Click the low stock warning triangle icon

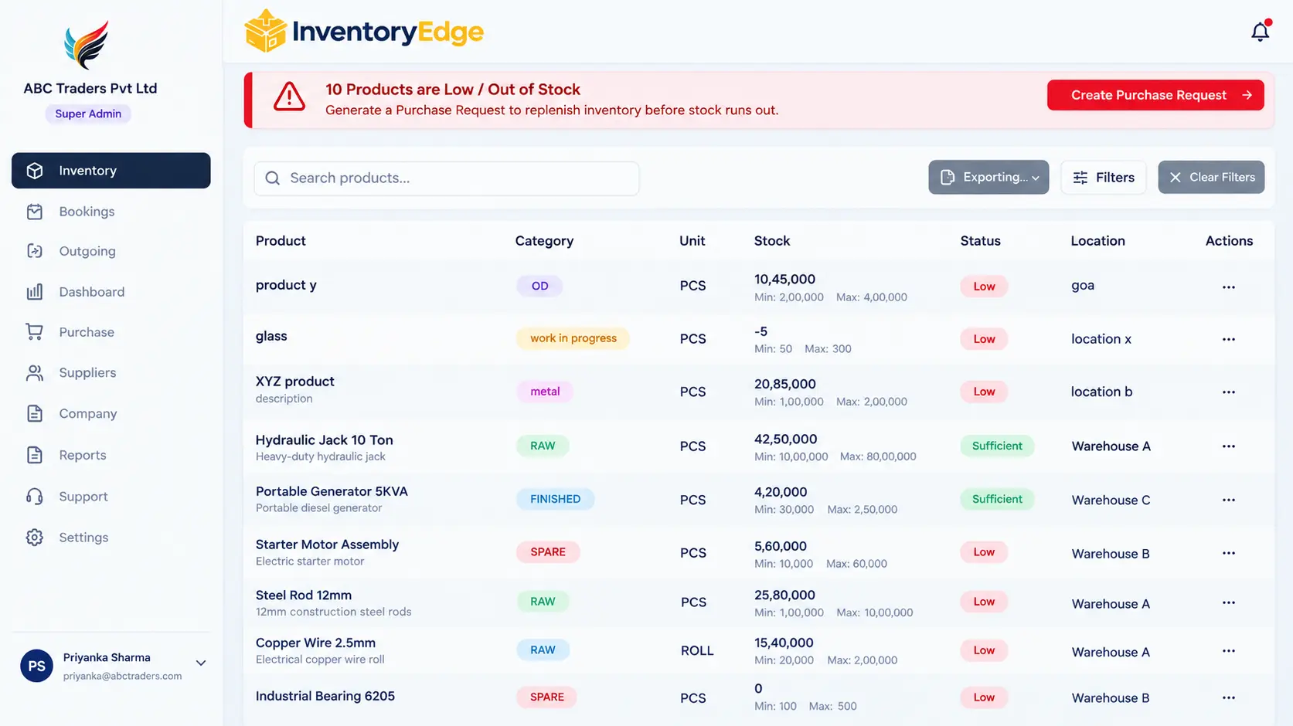(289, 97)
